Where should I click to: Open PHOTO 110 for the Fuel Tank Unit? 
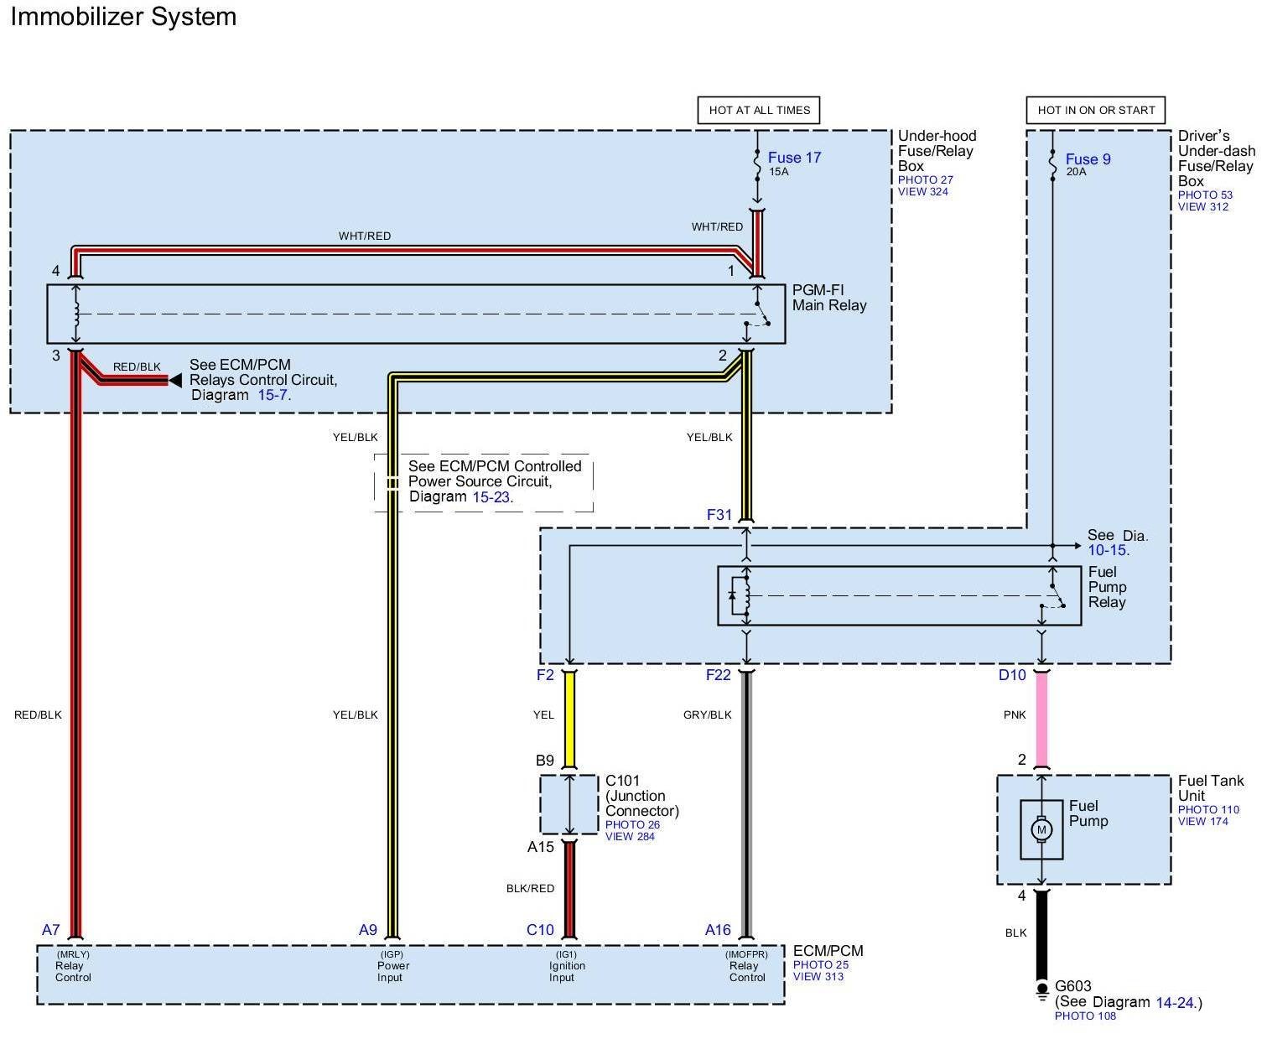tap(1207, 809)
